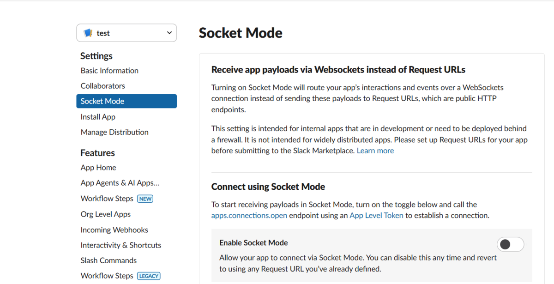Open Install App page
Image resolution: width=554 pixels, height=284 pixels.
point(98,117)
